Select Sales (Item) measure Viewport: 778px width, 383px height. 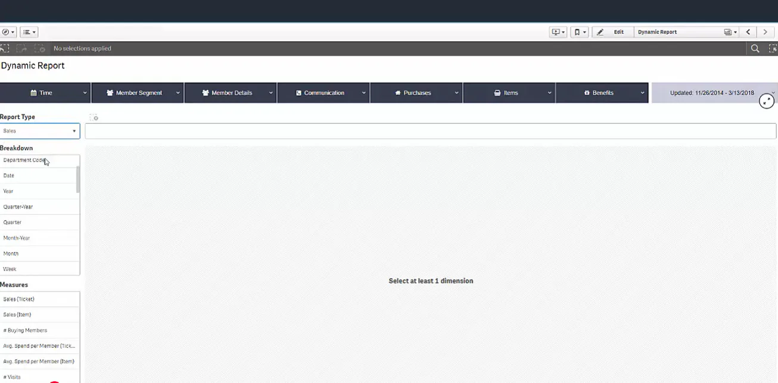click(x=40, y=315)
